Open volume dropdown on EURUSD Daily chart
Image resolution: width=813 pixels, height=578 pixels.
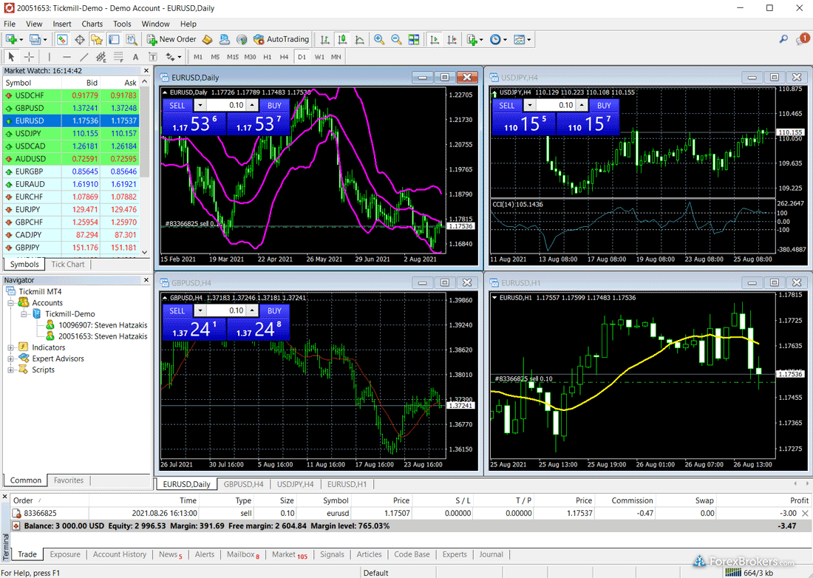tap(198, 105)
